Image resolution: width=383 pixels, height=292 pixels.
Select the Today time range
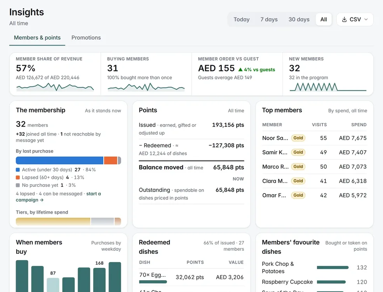241,19
